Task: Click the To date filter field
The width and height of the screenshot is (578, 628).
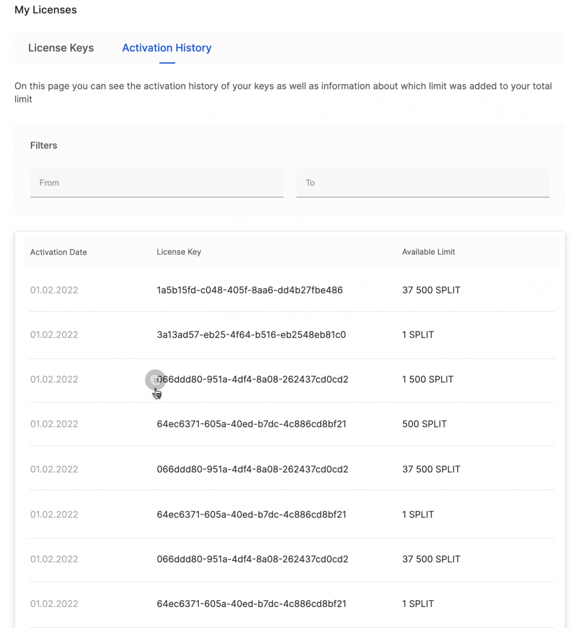Action: tap(423, 183)
